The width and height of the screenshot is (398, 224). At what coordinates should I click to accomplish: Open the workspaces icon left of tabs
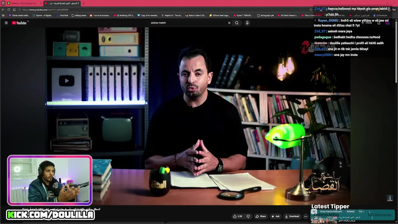[3, 3]
